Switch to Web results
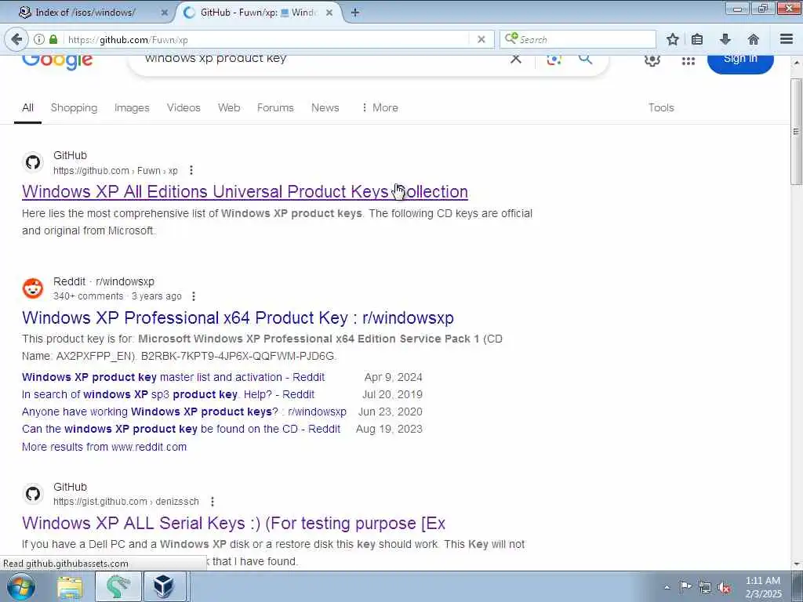 pyautogui.click(x=229, y=107)
